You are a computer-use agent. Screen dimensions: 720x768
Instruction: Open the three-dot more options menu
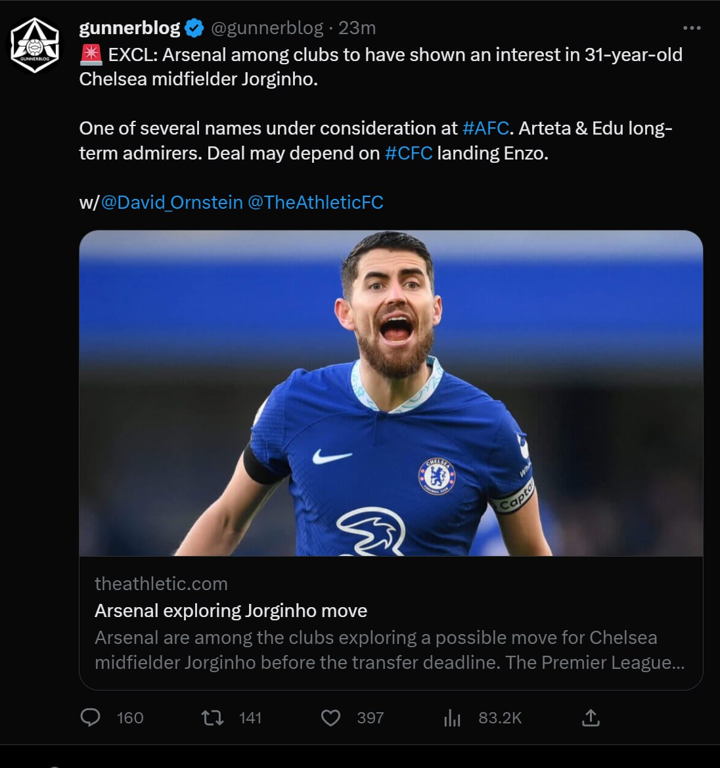coord(692,28)
